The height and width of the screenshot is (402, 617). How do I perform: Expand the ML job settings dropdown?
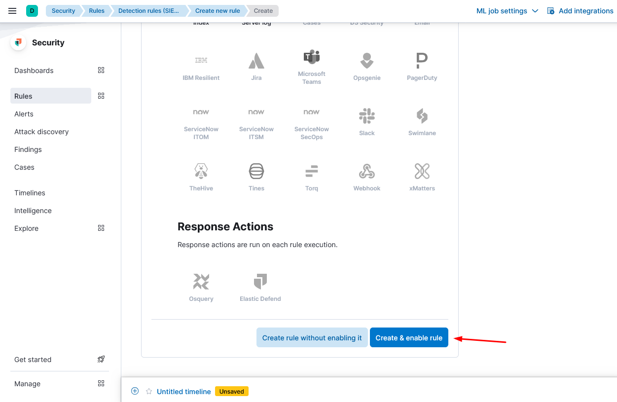pyautogui.click(x=507, y=11)
